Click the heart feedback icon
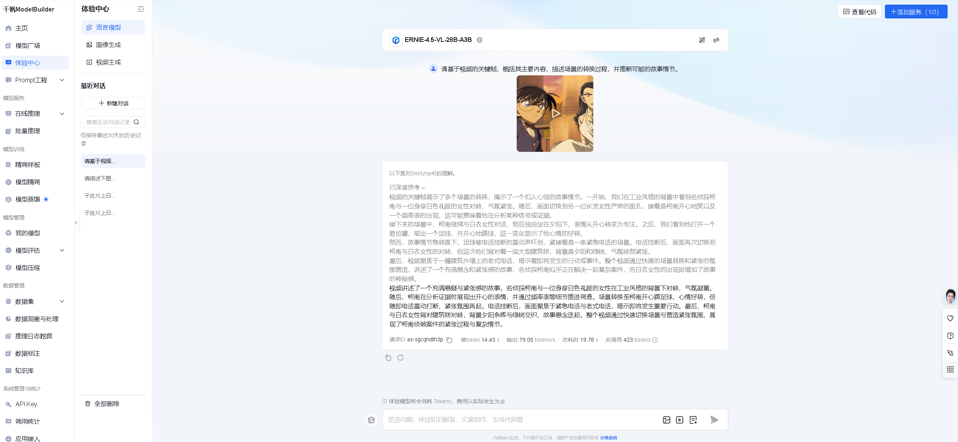Viewport: 958px width, 442px height. pos(950,319)
